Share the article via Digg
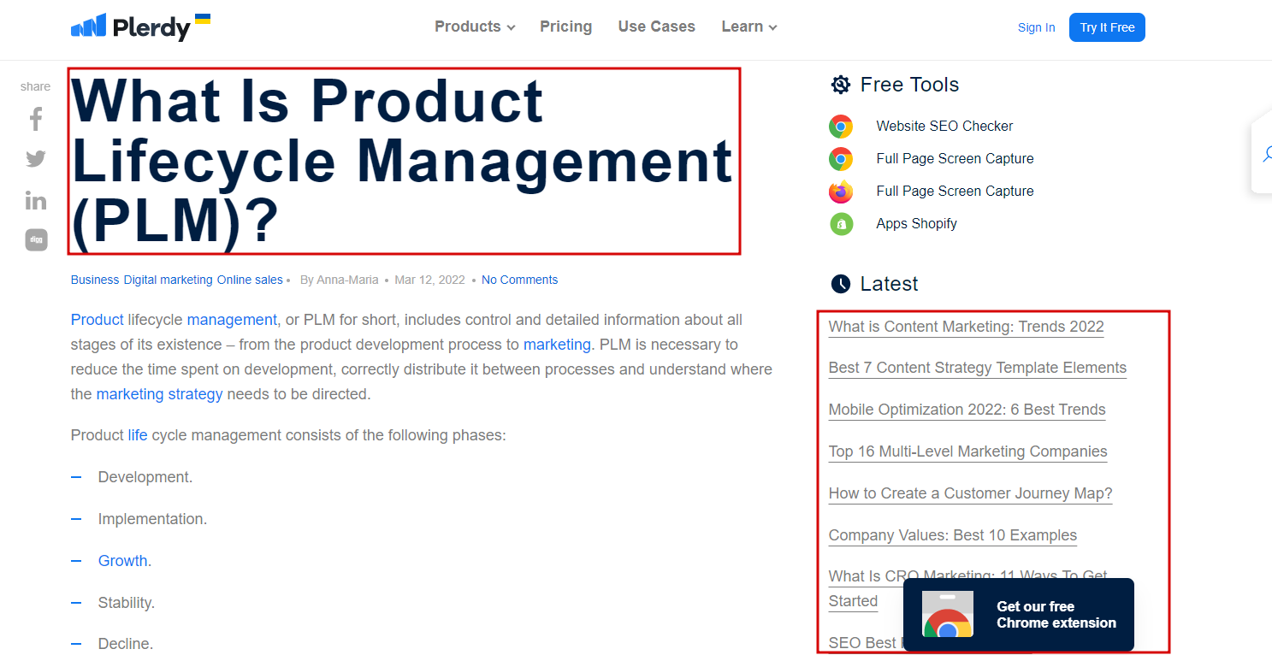This screenshot has width=1272, height=655. point(35,239)
